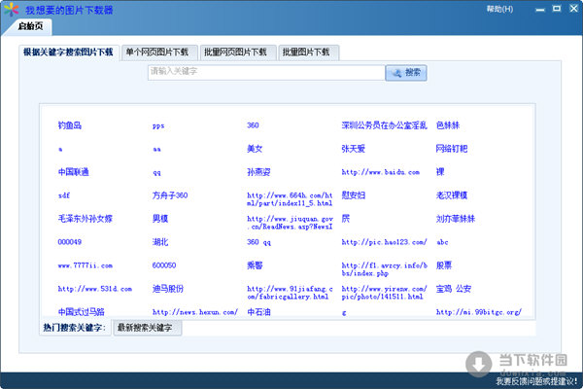This screenshot has height=389, width=583.
Task: Click the aa keyword link
Action: pos(156,149)
